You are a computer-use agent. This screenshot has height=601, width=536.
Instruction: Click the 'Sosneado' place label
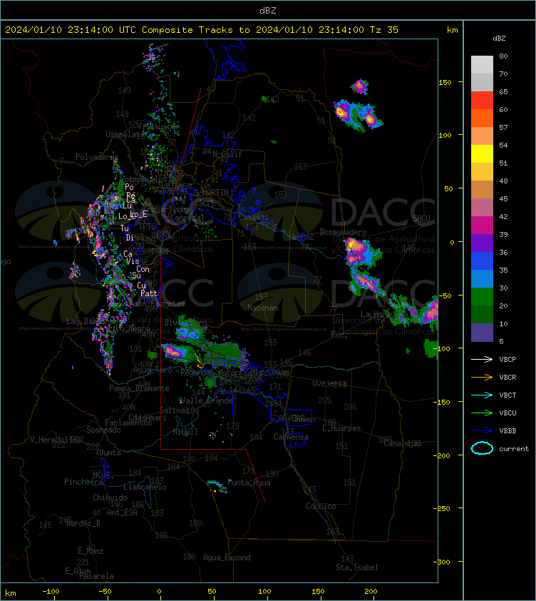click(103, 430)
